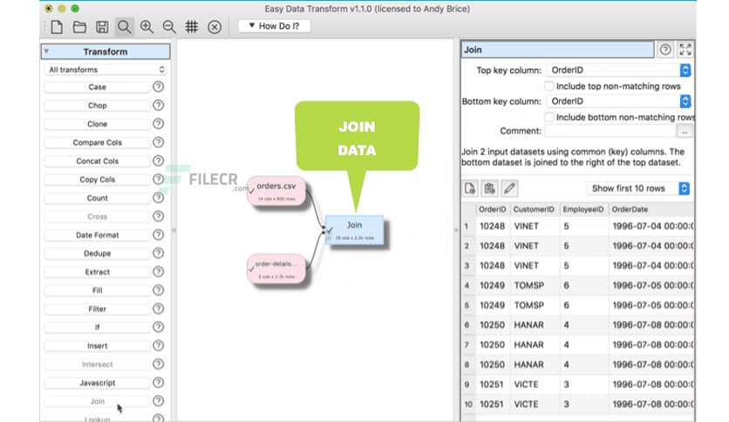
Task: Click the OrderDate column header
Action: [651, 209]
